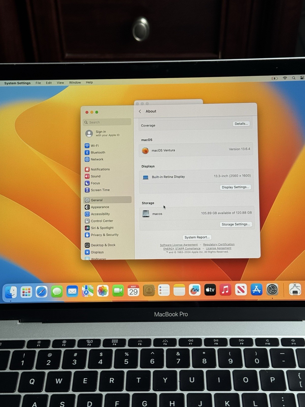Open Messages app in the Dock

pyautogui.click(x=57, y=292)
